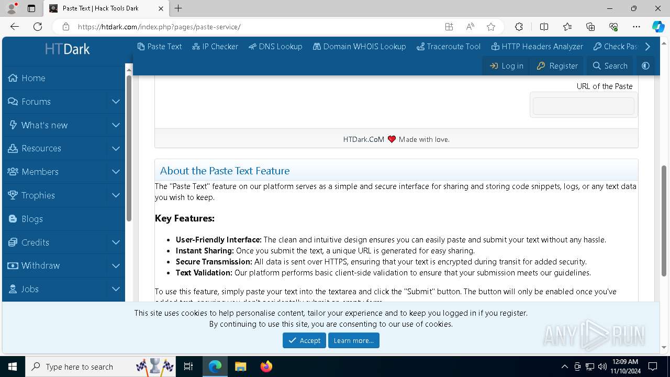
Task: Toggle Split screen view
Action: (544, 27)
